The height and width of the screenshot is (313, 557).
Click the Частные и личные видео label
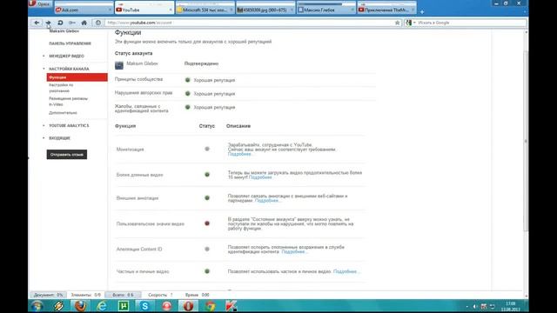(143, 271)
